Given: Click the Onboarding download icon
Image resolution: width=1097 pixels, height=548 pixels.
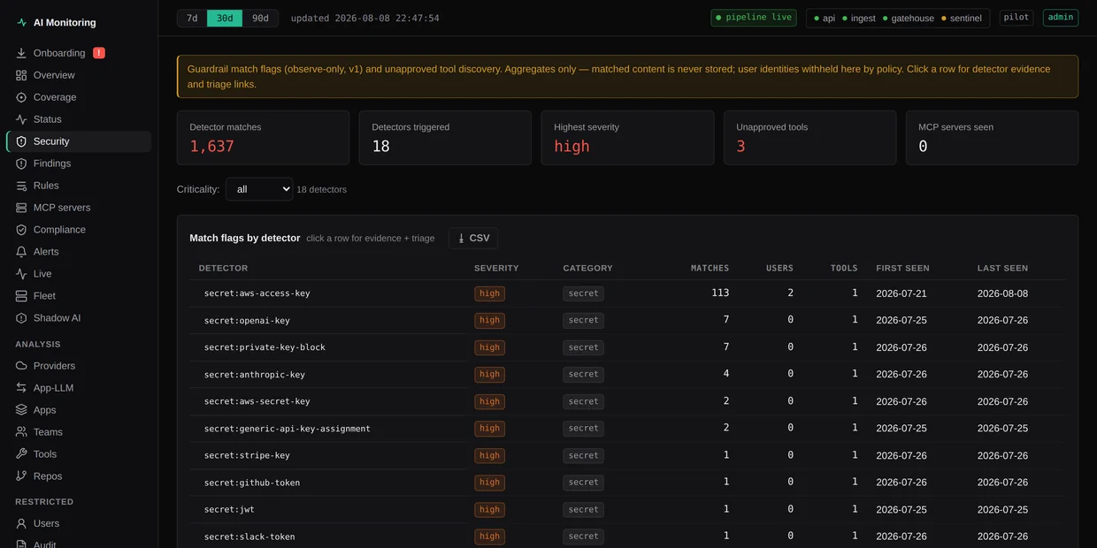Looking at the screenshot, I should click(x=21, y=53).
